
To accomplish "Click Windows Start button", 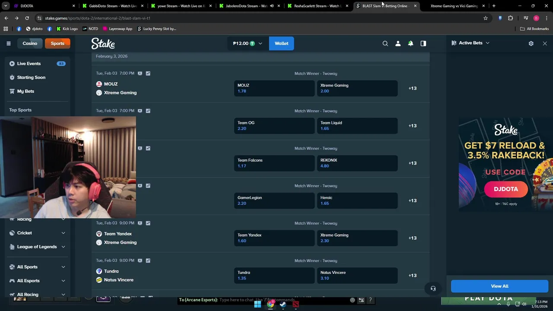I will [257, 304].
